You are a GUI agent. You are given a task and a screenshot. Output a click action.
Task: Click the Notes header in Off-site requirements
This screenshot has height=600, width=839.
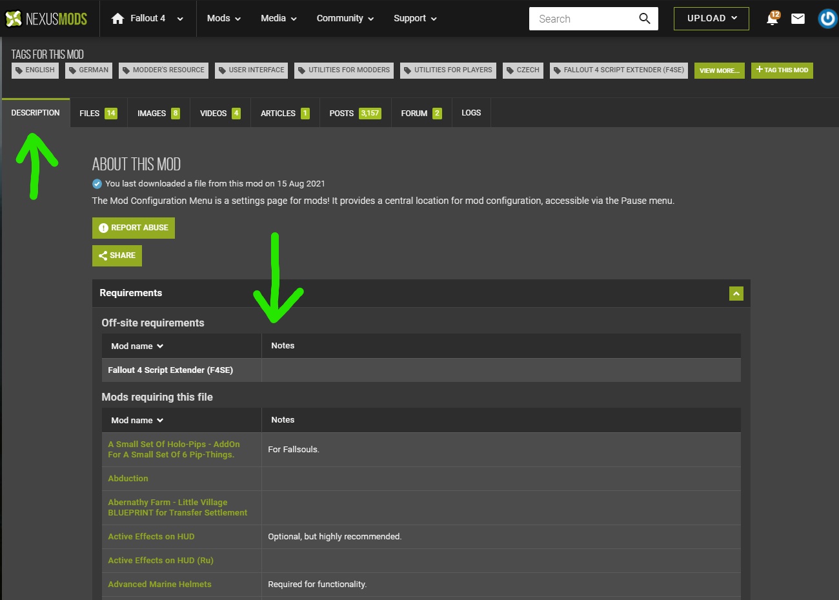click(x=283, y=346)
